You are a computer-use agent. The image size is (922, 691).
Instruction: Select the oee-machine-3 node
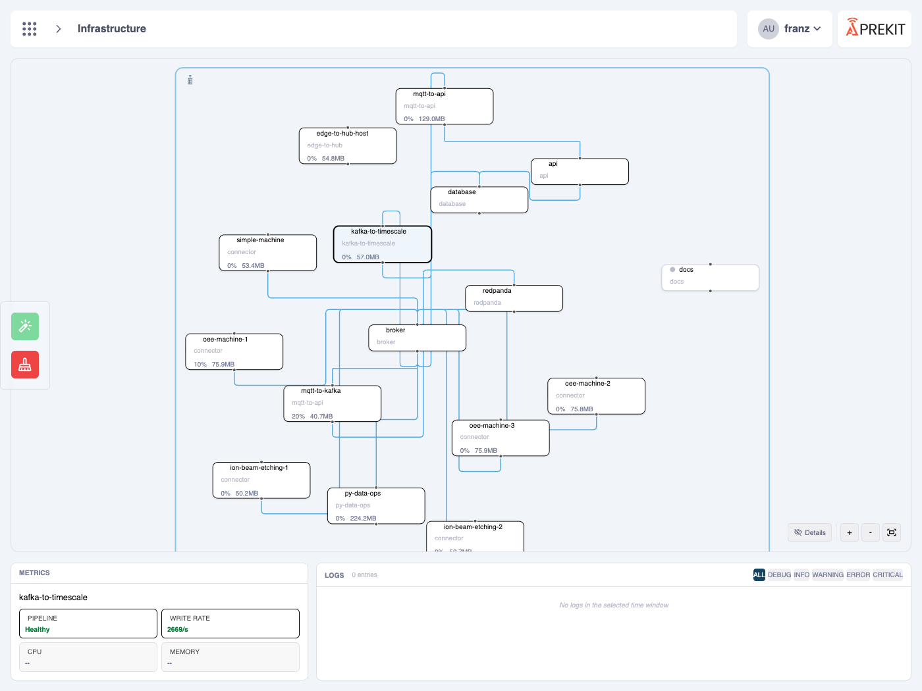point(501,438)
